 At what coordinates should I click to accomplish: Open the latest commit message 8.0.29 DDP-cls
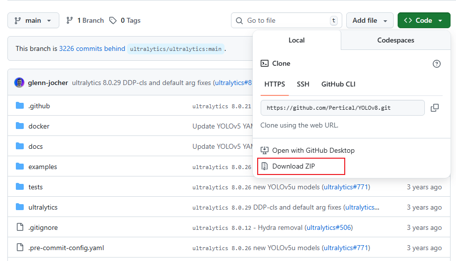(141, 83)
